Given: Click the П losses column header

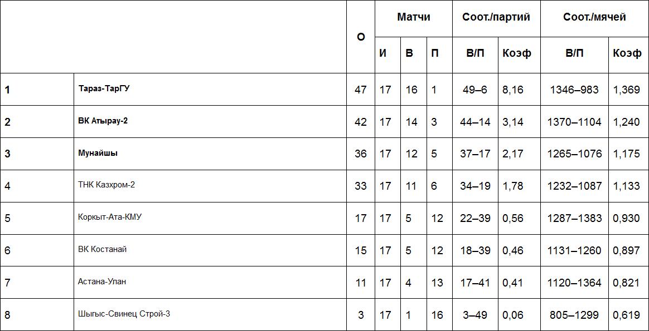Looking at the screenshot, I should pos(435,53).
